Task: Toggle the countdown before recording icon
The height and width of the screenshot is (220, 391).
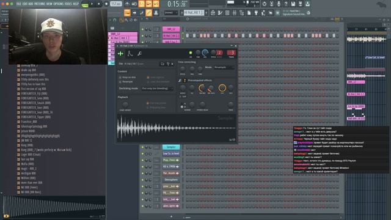Action: tap(141, 4)
